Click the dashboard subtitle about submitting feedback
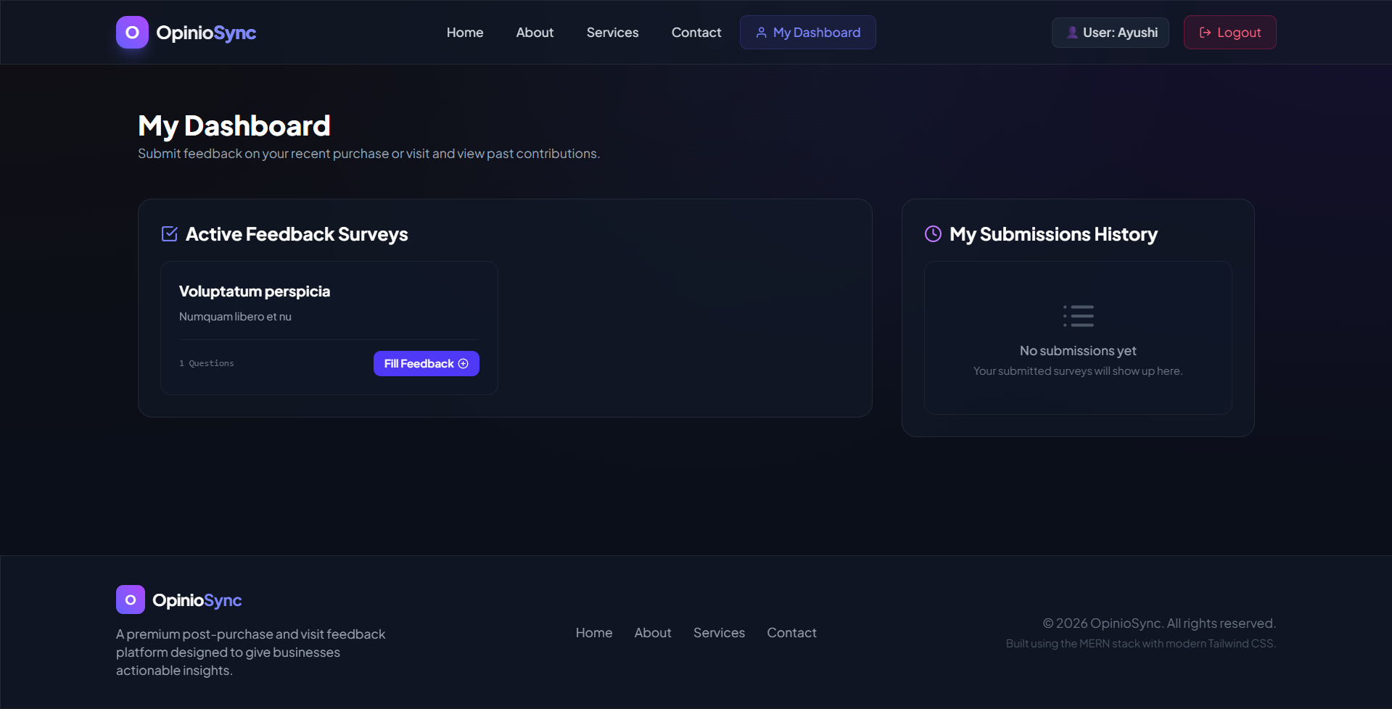The image size is (1392, 709). tap(368, 154)
